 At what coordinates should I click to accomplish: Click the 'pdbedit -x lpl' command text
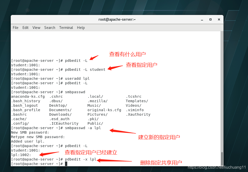(x=81, y=159)
